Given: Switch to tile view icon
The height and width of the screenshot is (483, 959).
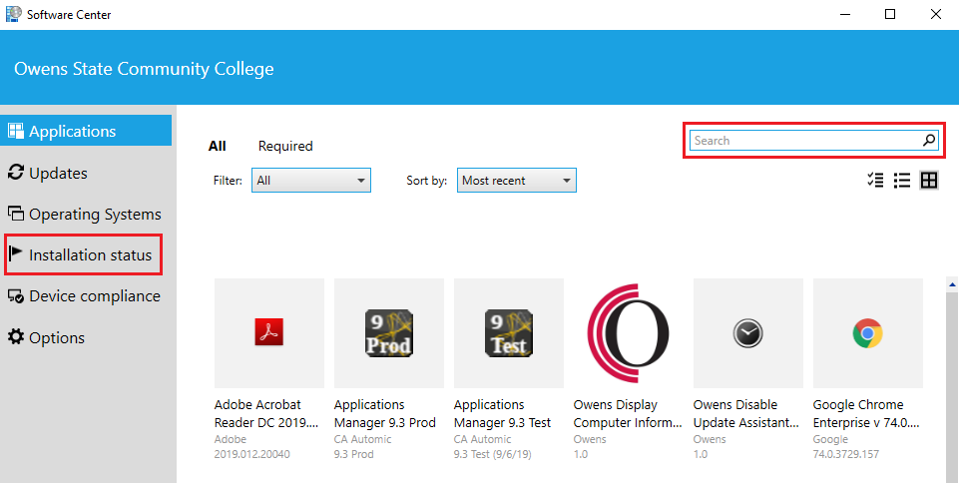Looking at the screenshot, I should coord(929,181).
